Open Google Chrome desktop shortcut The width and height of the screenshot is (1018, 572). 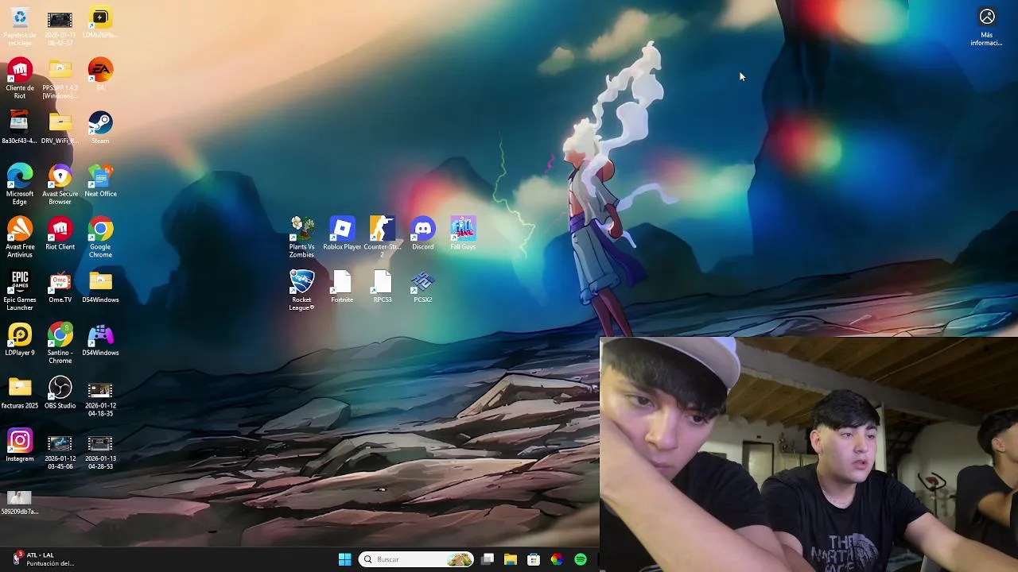pyautogui.click(x=100, y=238)
